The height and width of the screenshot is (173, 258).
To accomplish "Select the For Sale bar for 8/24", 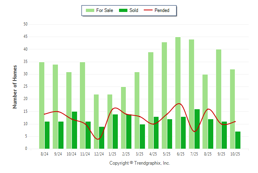I will point(42,105).
